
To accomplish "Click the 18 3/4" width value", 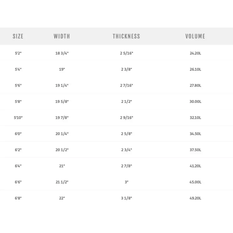I will [x=62, y=53].
